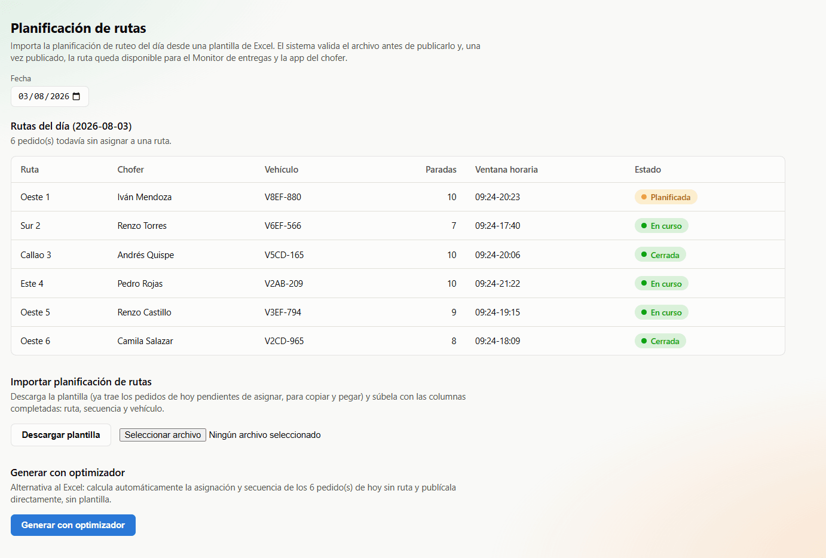Click time window 09:24-21:22
This screenshot has width=826, height=558.
point(498,284)
